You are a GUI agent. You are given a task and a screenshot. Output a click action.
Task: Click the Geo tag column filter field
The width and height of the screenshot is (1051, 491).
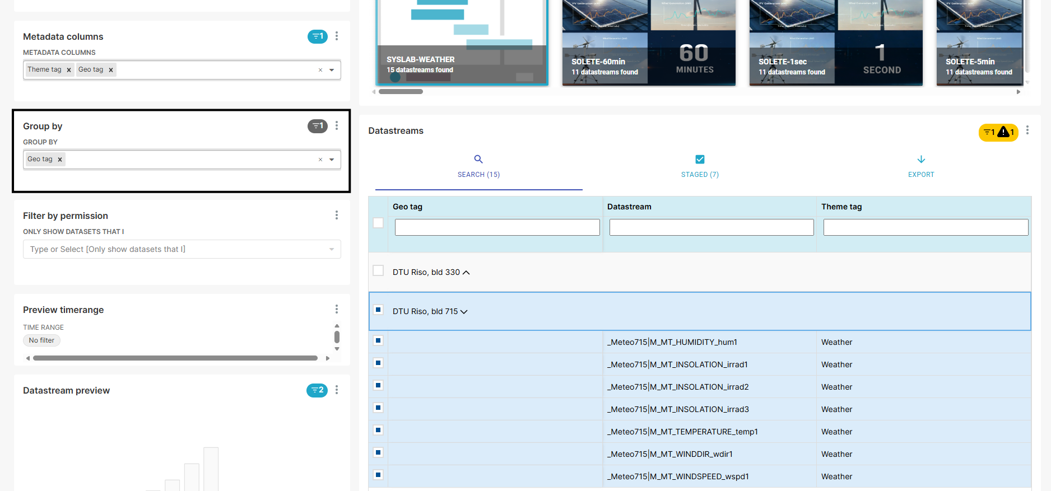tap(497, 227)
